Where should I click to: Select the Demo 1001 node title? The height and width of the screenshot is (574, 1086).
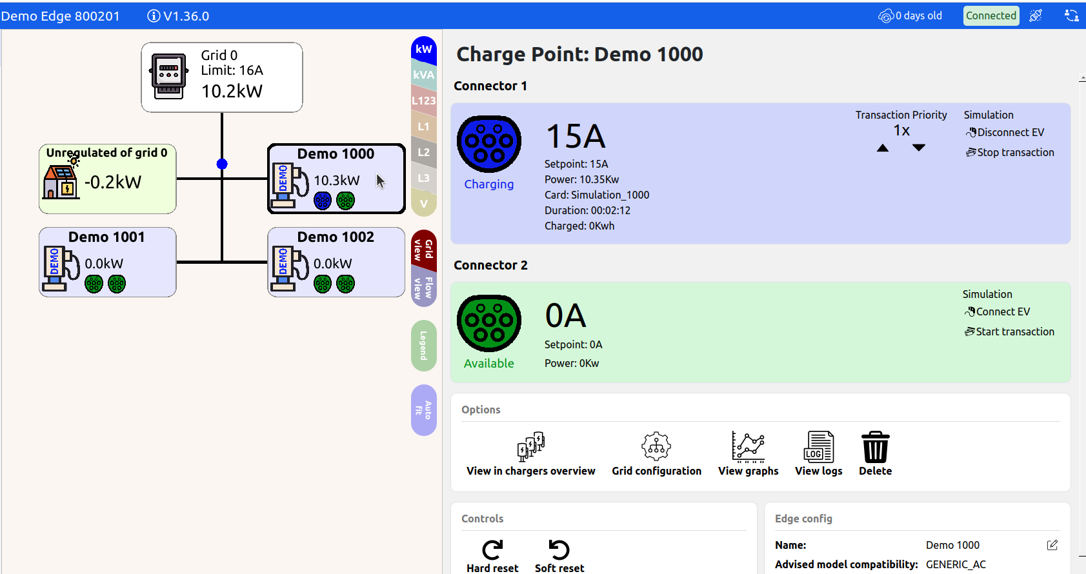(x=106, y=237)
